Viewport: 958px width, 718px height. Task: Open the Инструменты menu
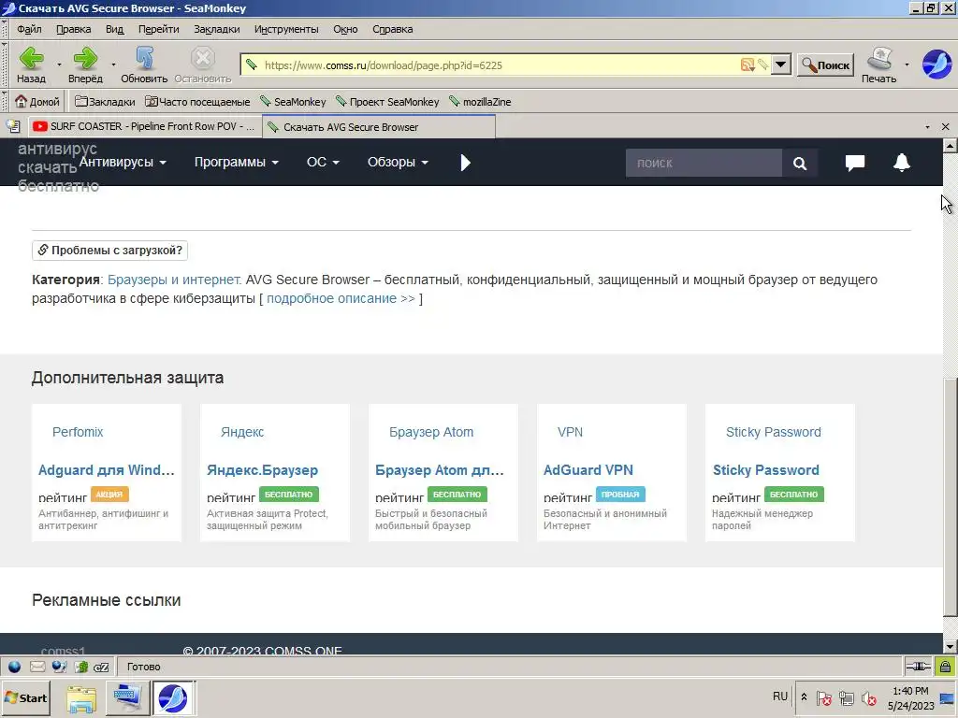[x=286, y=29]
